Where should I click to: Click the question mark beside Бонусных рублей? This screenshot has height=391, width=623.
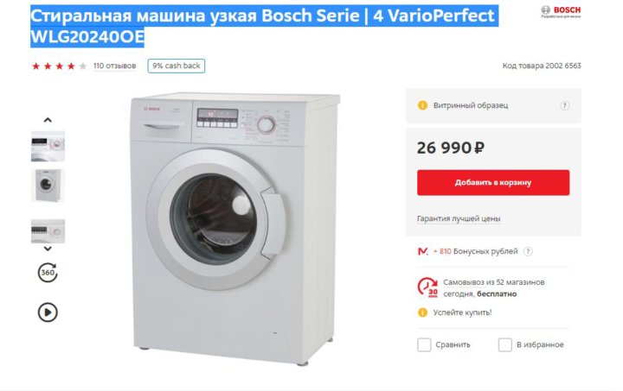(528, 251)
